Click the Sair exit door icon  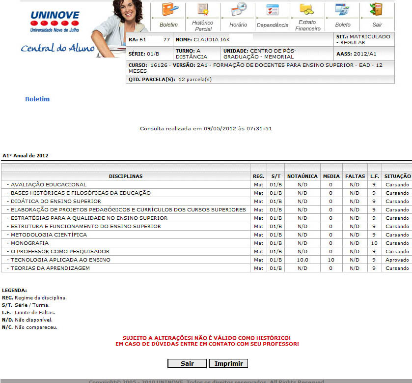click(x=376, y=9)
